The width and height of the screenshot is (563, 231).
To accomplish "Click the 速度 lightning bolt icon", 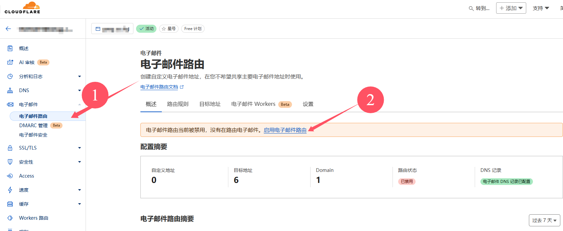I will [x=10, y=190].
